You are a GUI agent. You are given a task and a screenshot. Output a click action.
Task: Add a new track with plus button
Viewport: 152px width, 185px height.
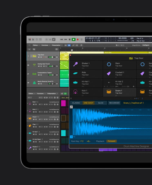coord(29,49)
